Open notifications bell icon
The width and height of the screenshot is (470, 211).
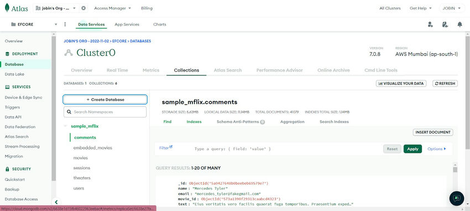(459, 24)
